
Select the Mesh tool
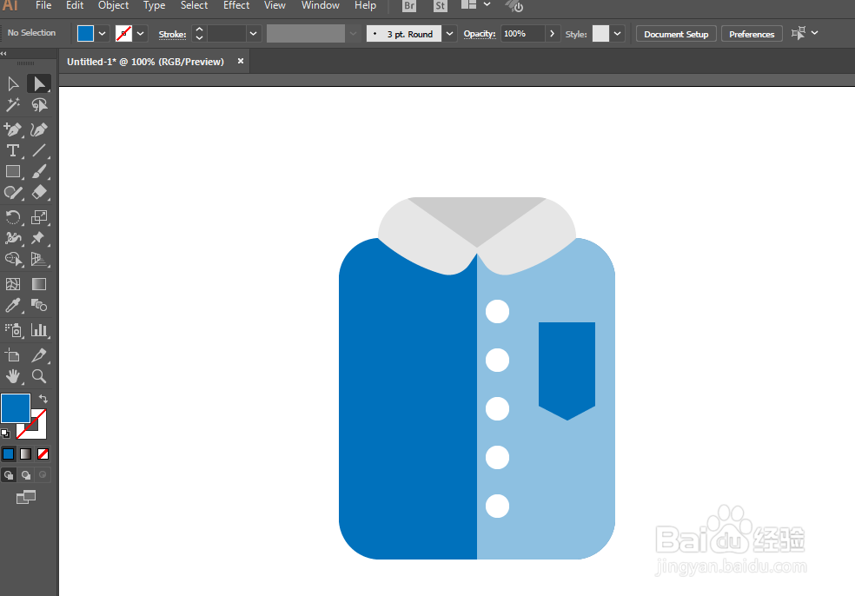coord(13,284)
